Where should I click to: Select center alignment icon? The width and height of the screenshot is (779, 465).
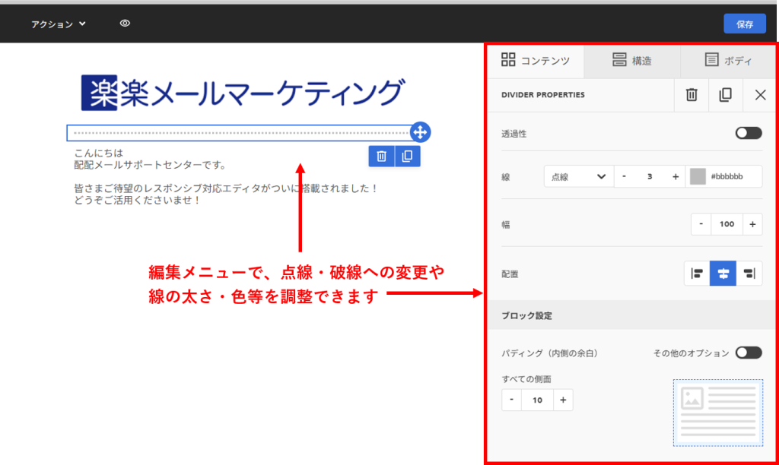(x=723, y=274)
